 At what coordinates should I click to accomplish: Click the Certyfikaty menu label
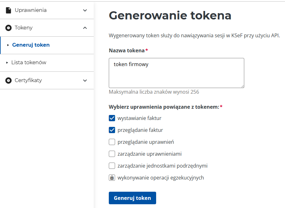[28, 80]
